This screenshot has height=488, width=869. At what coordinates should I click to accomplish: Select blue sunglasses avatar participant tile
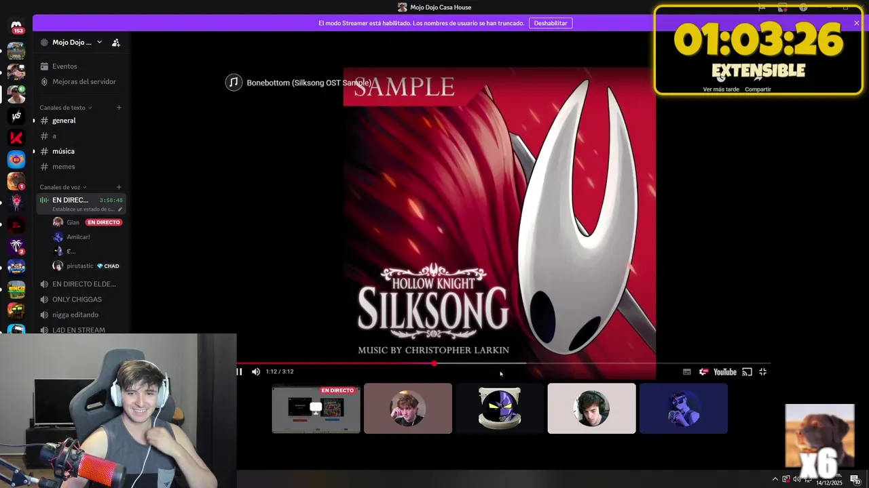[683, 408]
